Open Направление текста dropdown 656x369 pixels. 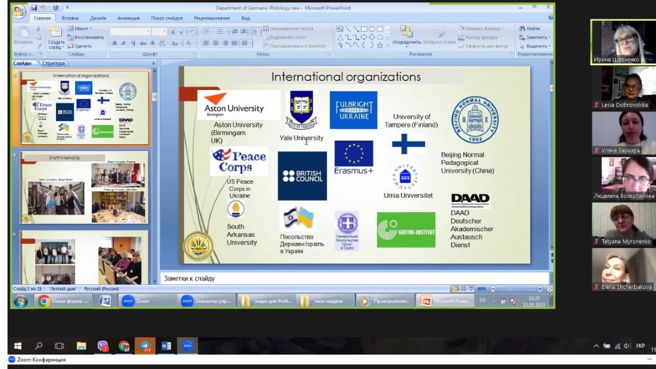click(290, 28)
